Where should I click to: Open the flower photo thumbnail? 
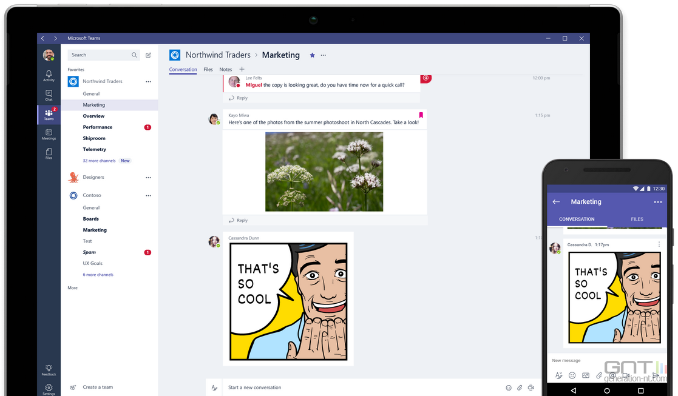click(x=324, y=172)
